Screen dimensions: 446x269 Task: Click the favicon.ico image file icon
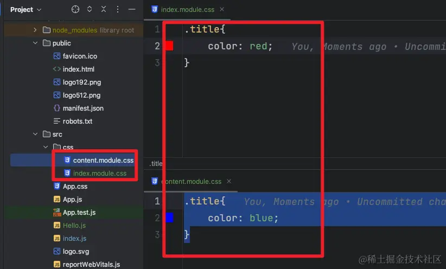point(57,56)
